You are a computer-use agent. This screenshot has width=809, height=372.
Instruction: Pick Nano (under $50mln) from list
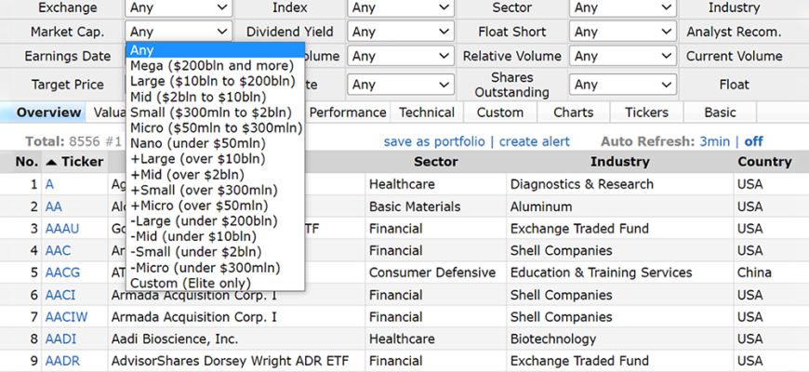(197, 143)
